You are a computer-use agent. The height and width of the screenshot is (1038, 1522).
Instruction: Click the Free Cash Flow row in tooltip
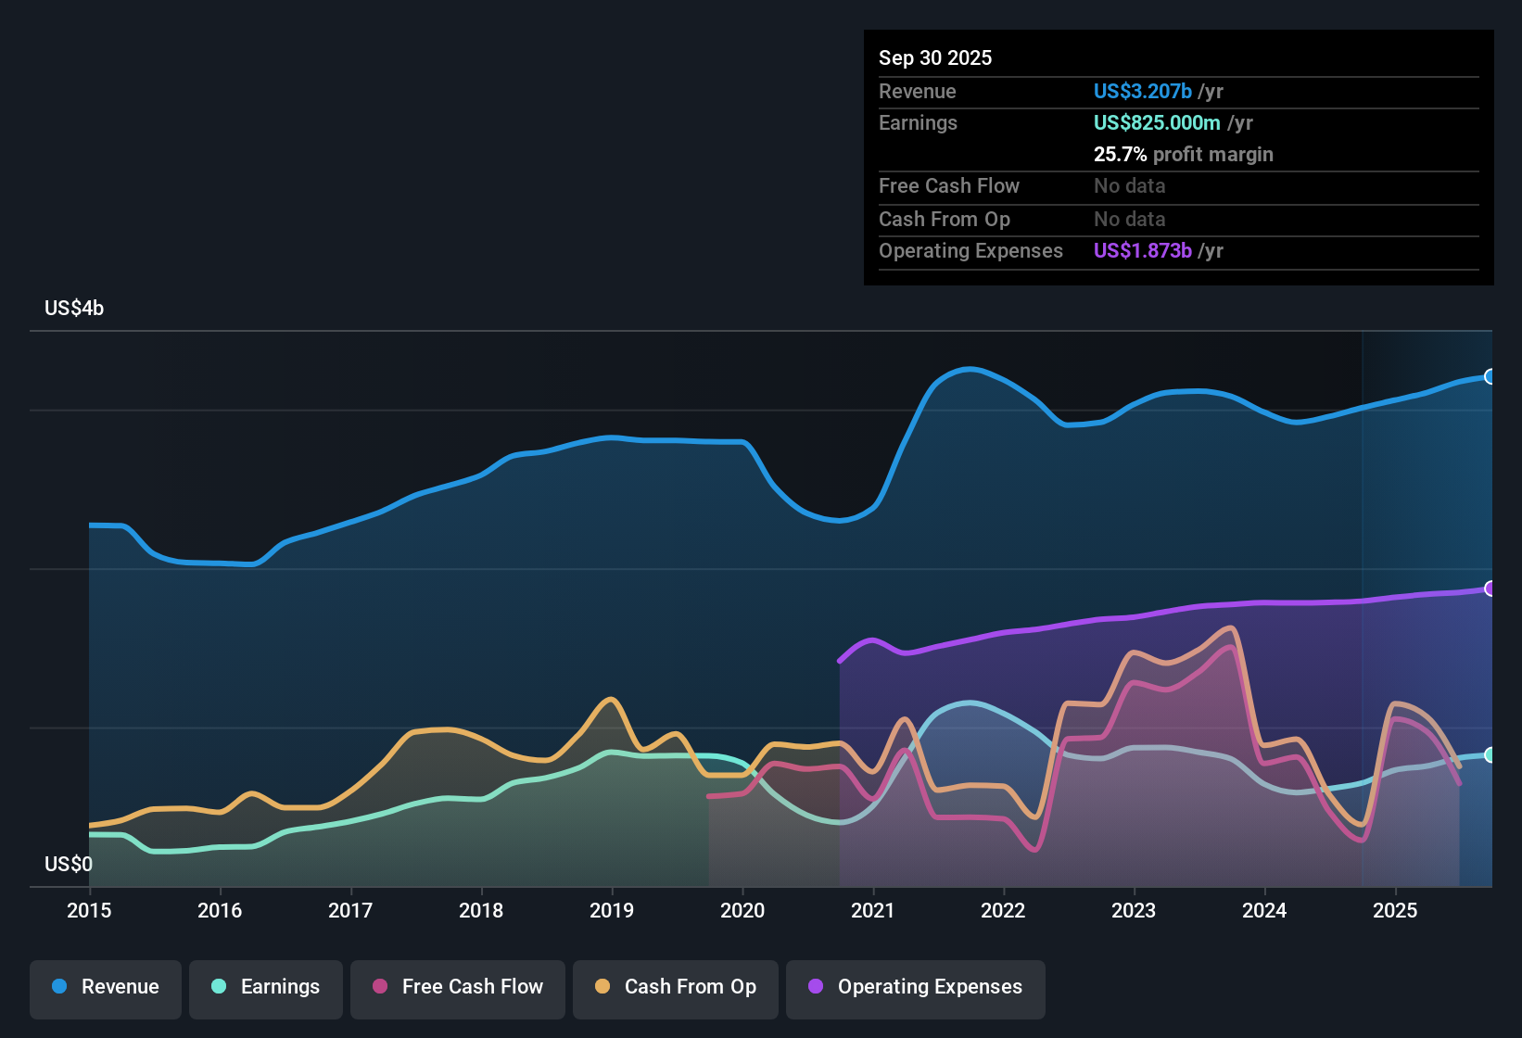[1179, 186]
